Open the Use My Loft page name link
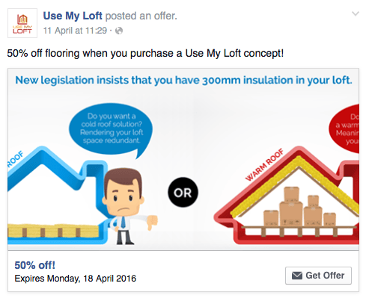The width and height of the screenshot is (366, 298). (x=73, y=16)
